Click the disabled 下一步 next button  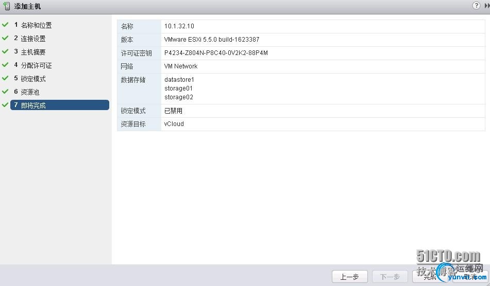pos(390,277)
